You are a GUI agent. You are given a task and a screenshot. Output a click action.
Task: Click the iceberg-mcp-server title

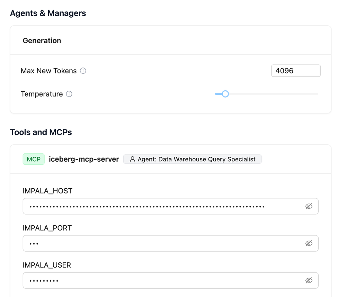point(84,159)
